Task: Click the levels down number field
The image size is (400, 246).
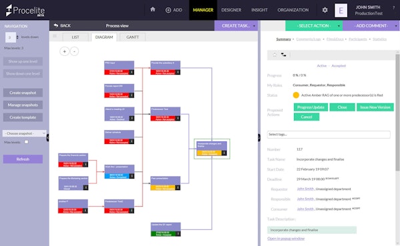Action: (10, 37)
